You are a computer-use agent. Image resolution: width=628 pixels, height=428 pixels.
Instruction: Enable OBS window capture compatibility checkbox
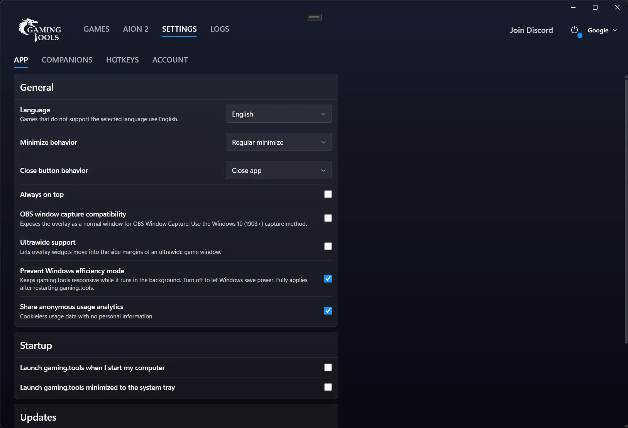coord(328,218)
